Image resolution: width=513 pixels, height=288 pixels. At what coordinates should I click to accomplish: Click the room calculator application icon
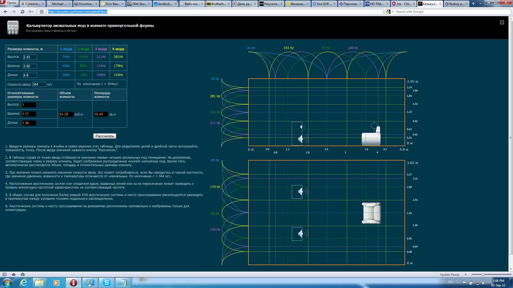[12, 27]
